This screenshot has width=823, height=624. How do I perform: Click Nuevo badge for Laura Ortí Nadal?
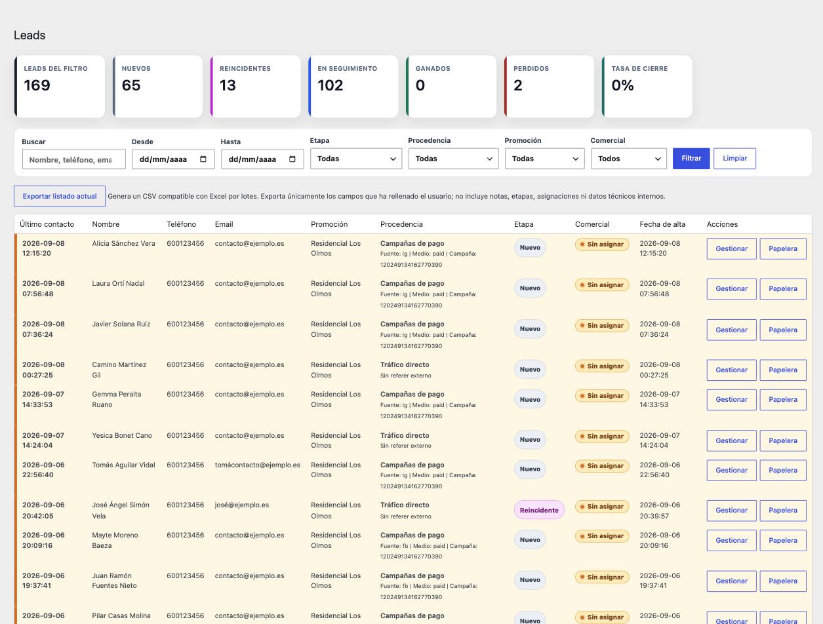pyautogui.click(x=530, y=288)
